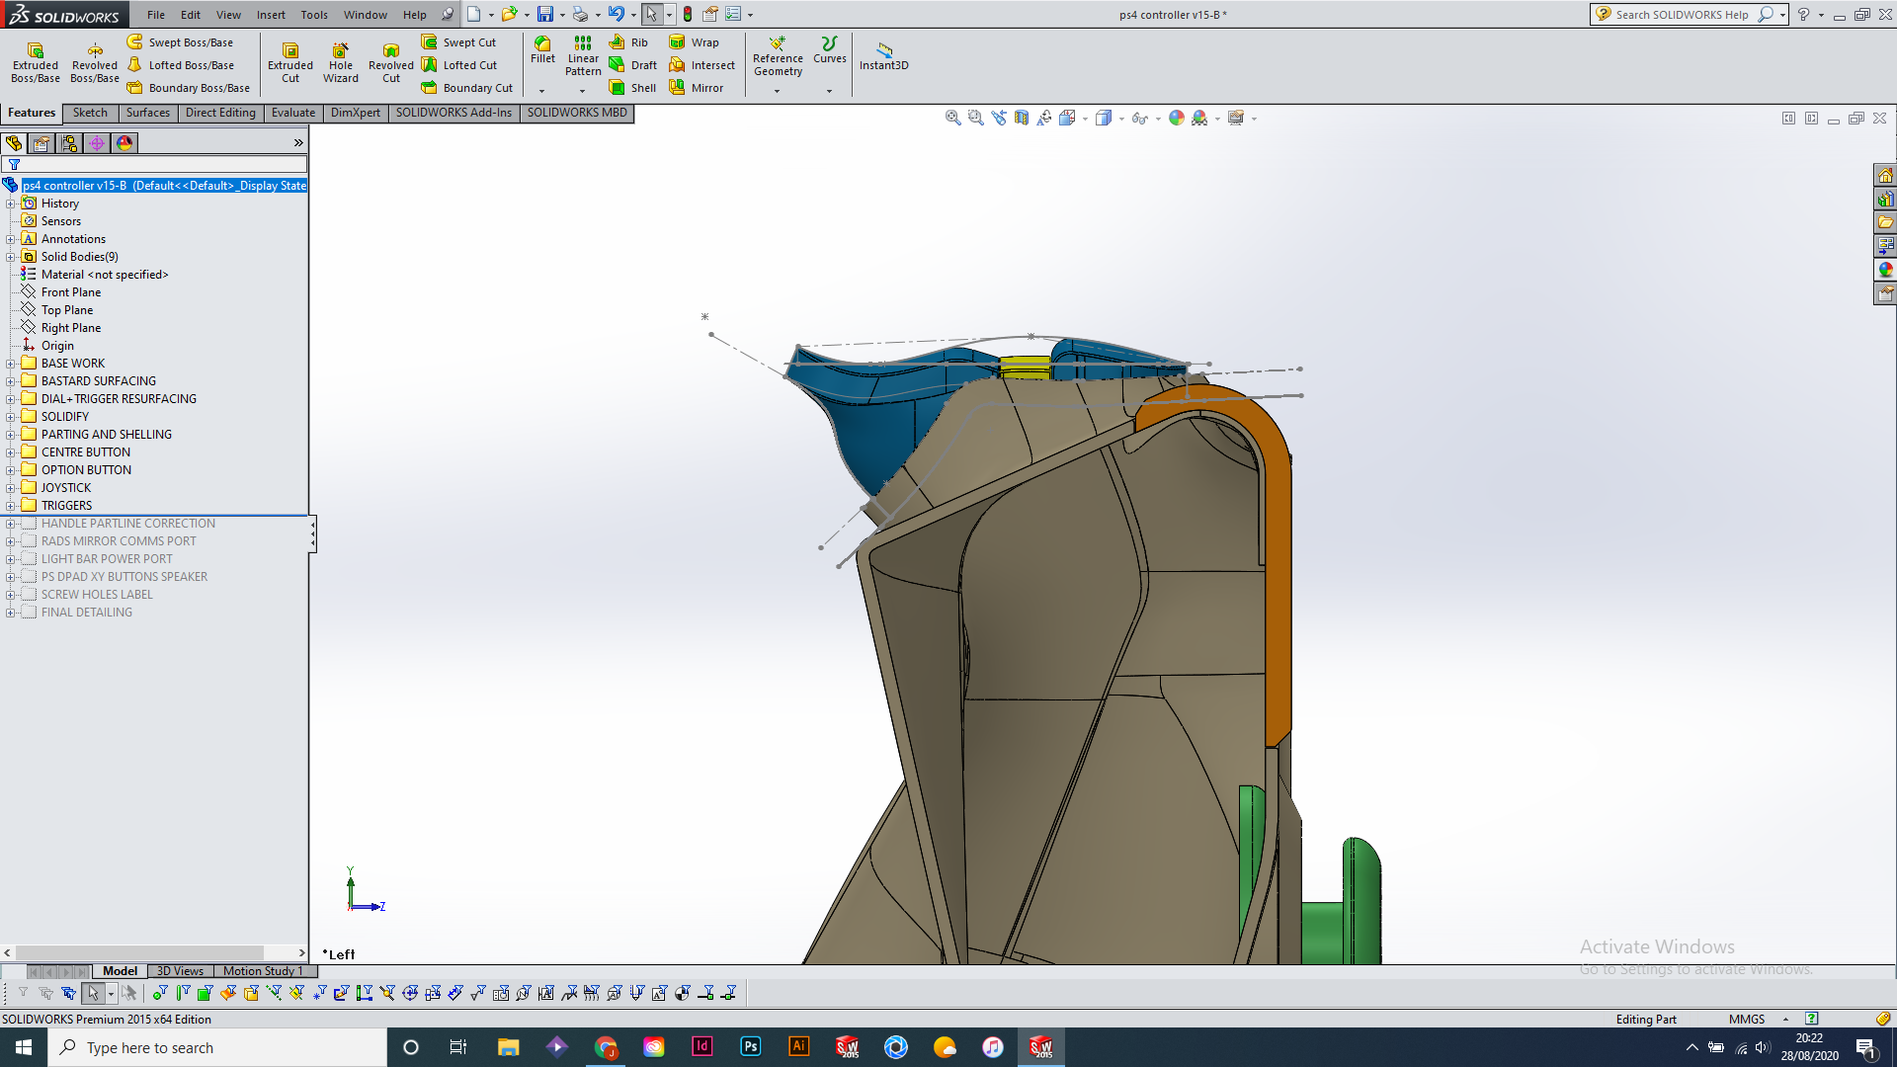Click the Zoom to Fit icon
Image resolution: width=1897 pixels, height=1067 pixels.
[x=952, y=118]
